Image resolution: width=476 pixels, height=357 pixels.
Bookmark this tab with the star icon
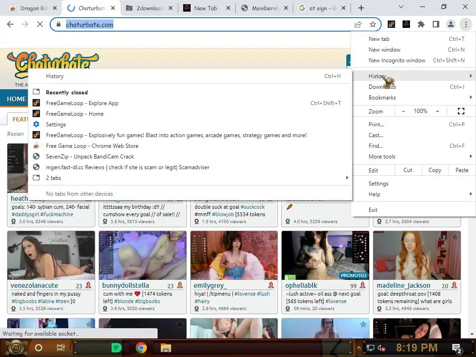[x=373, y=25]
